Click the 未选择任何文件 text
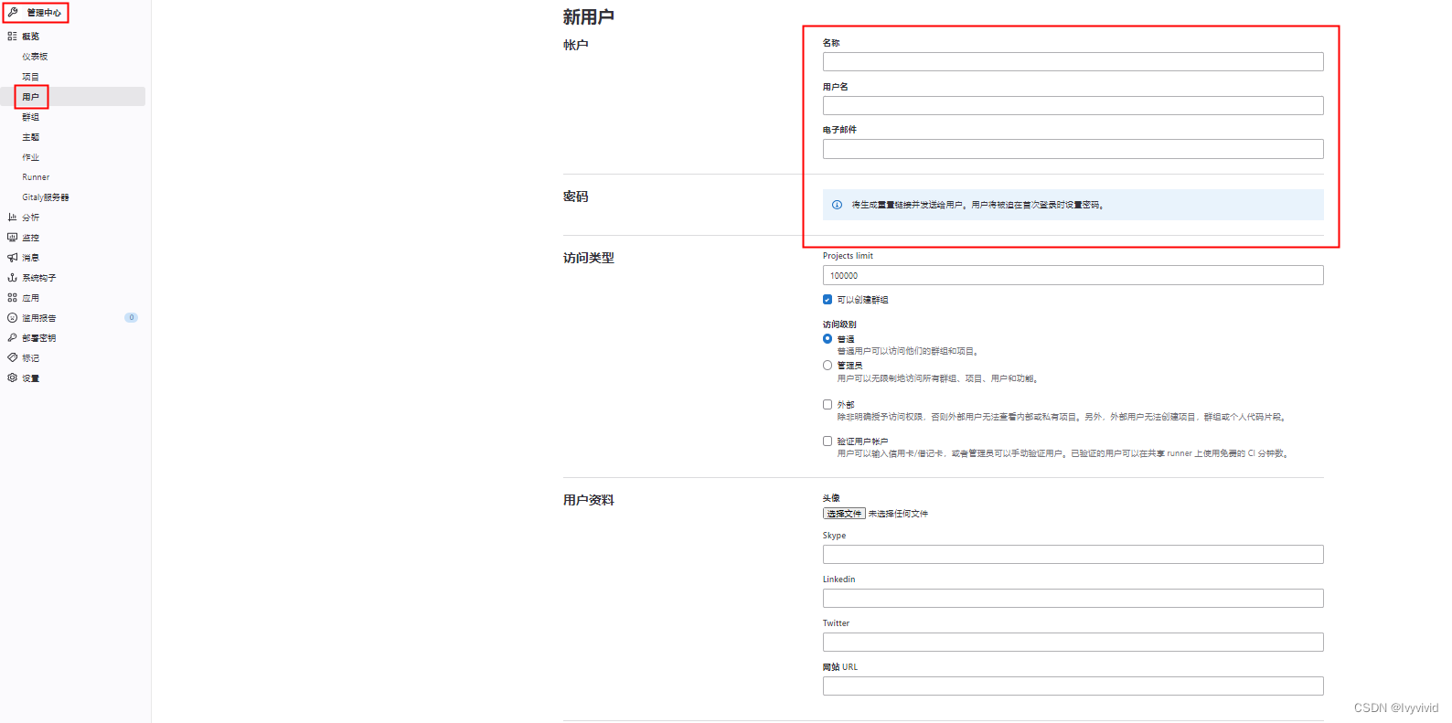 point(898,514)
